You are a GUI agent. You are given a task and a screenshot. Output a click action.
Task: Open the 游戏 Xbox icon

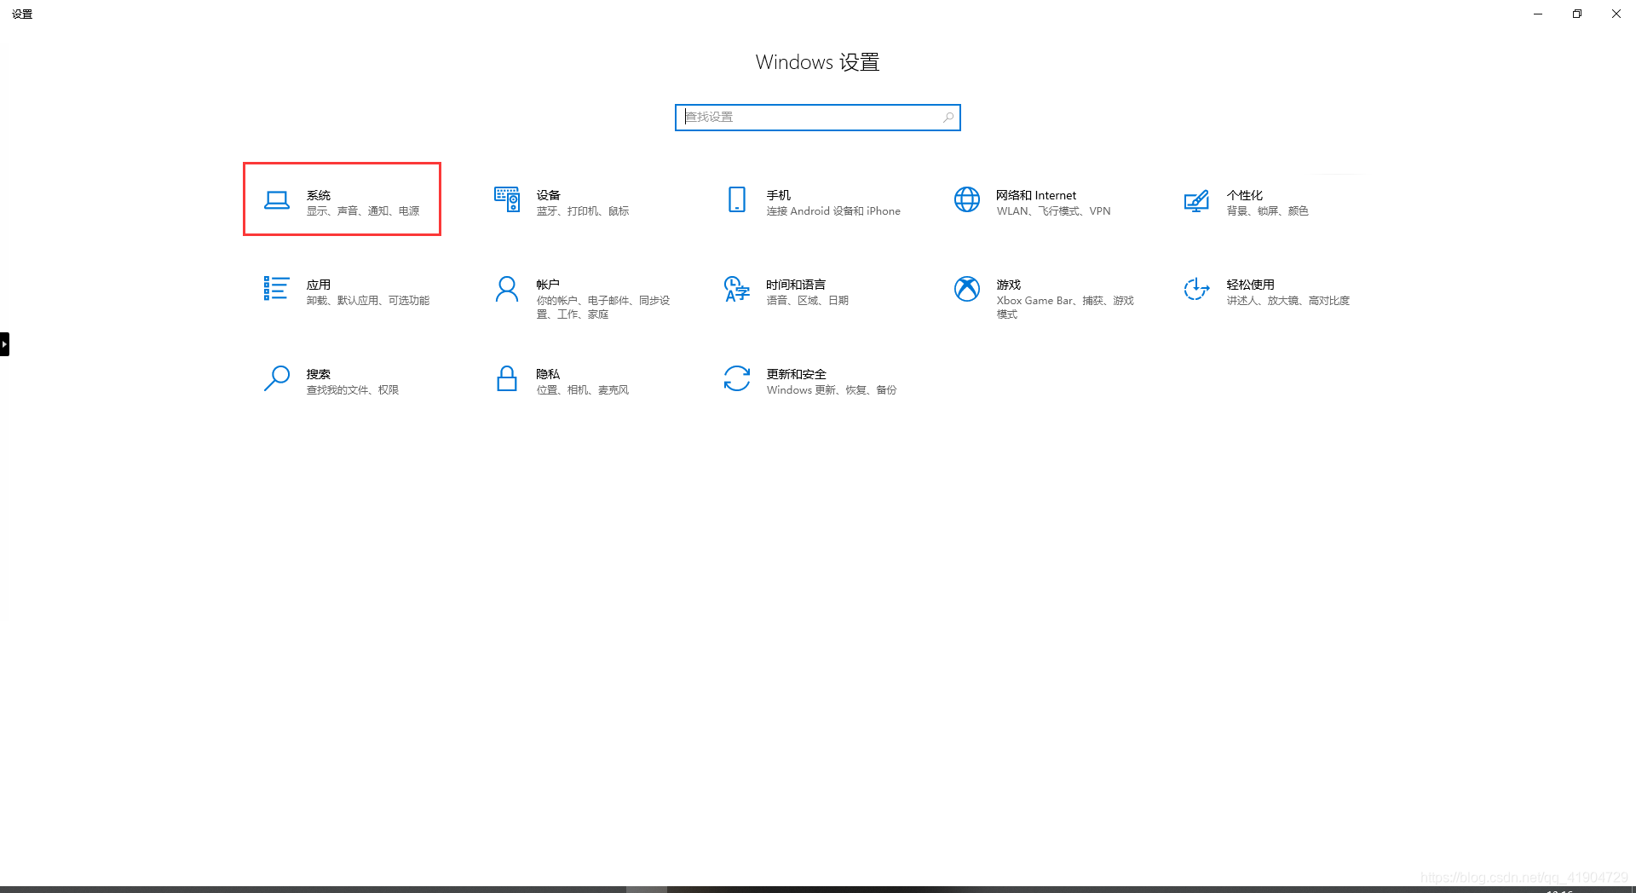click(x=967, y=289)
